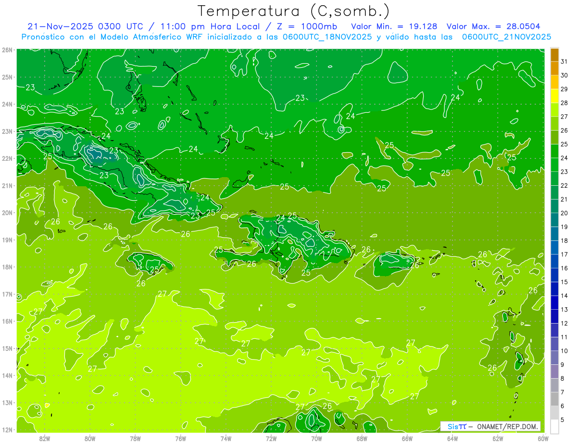Click the 25N latitude axis label
The image size is (577, 445).
tap(7, 77)
